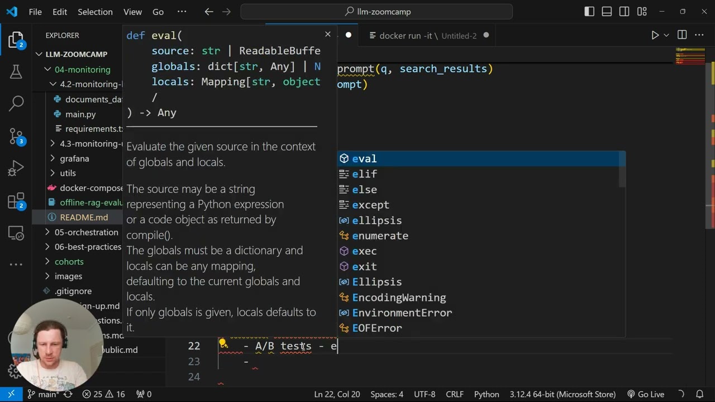Open the Remote Explorer icon
Image resolution: width=715 pixels, height=402 pixels.
point(16,233)
